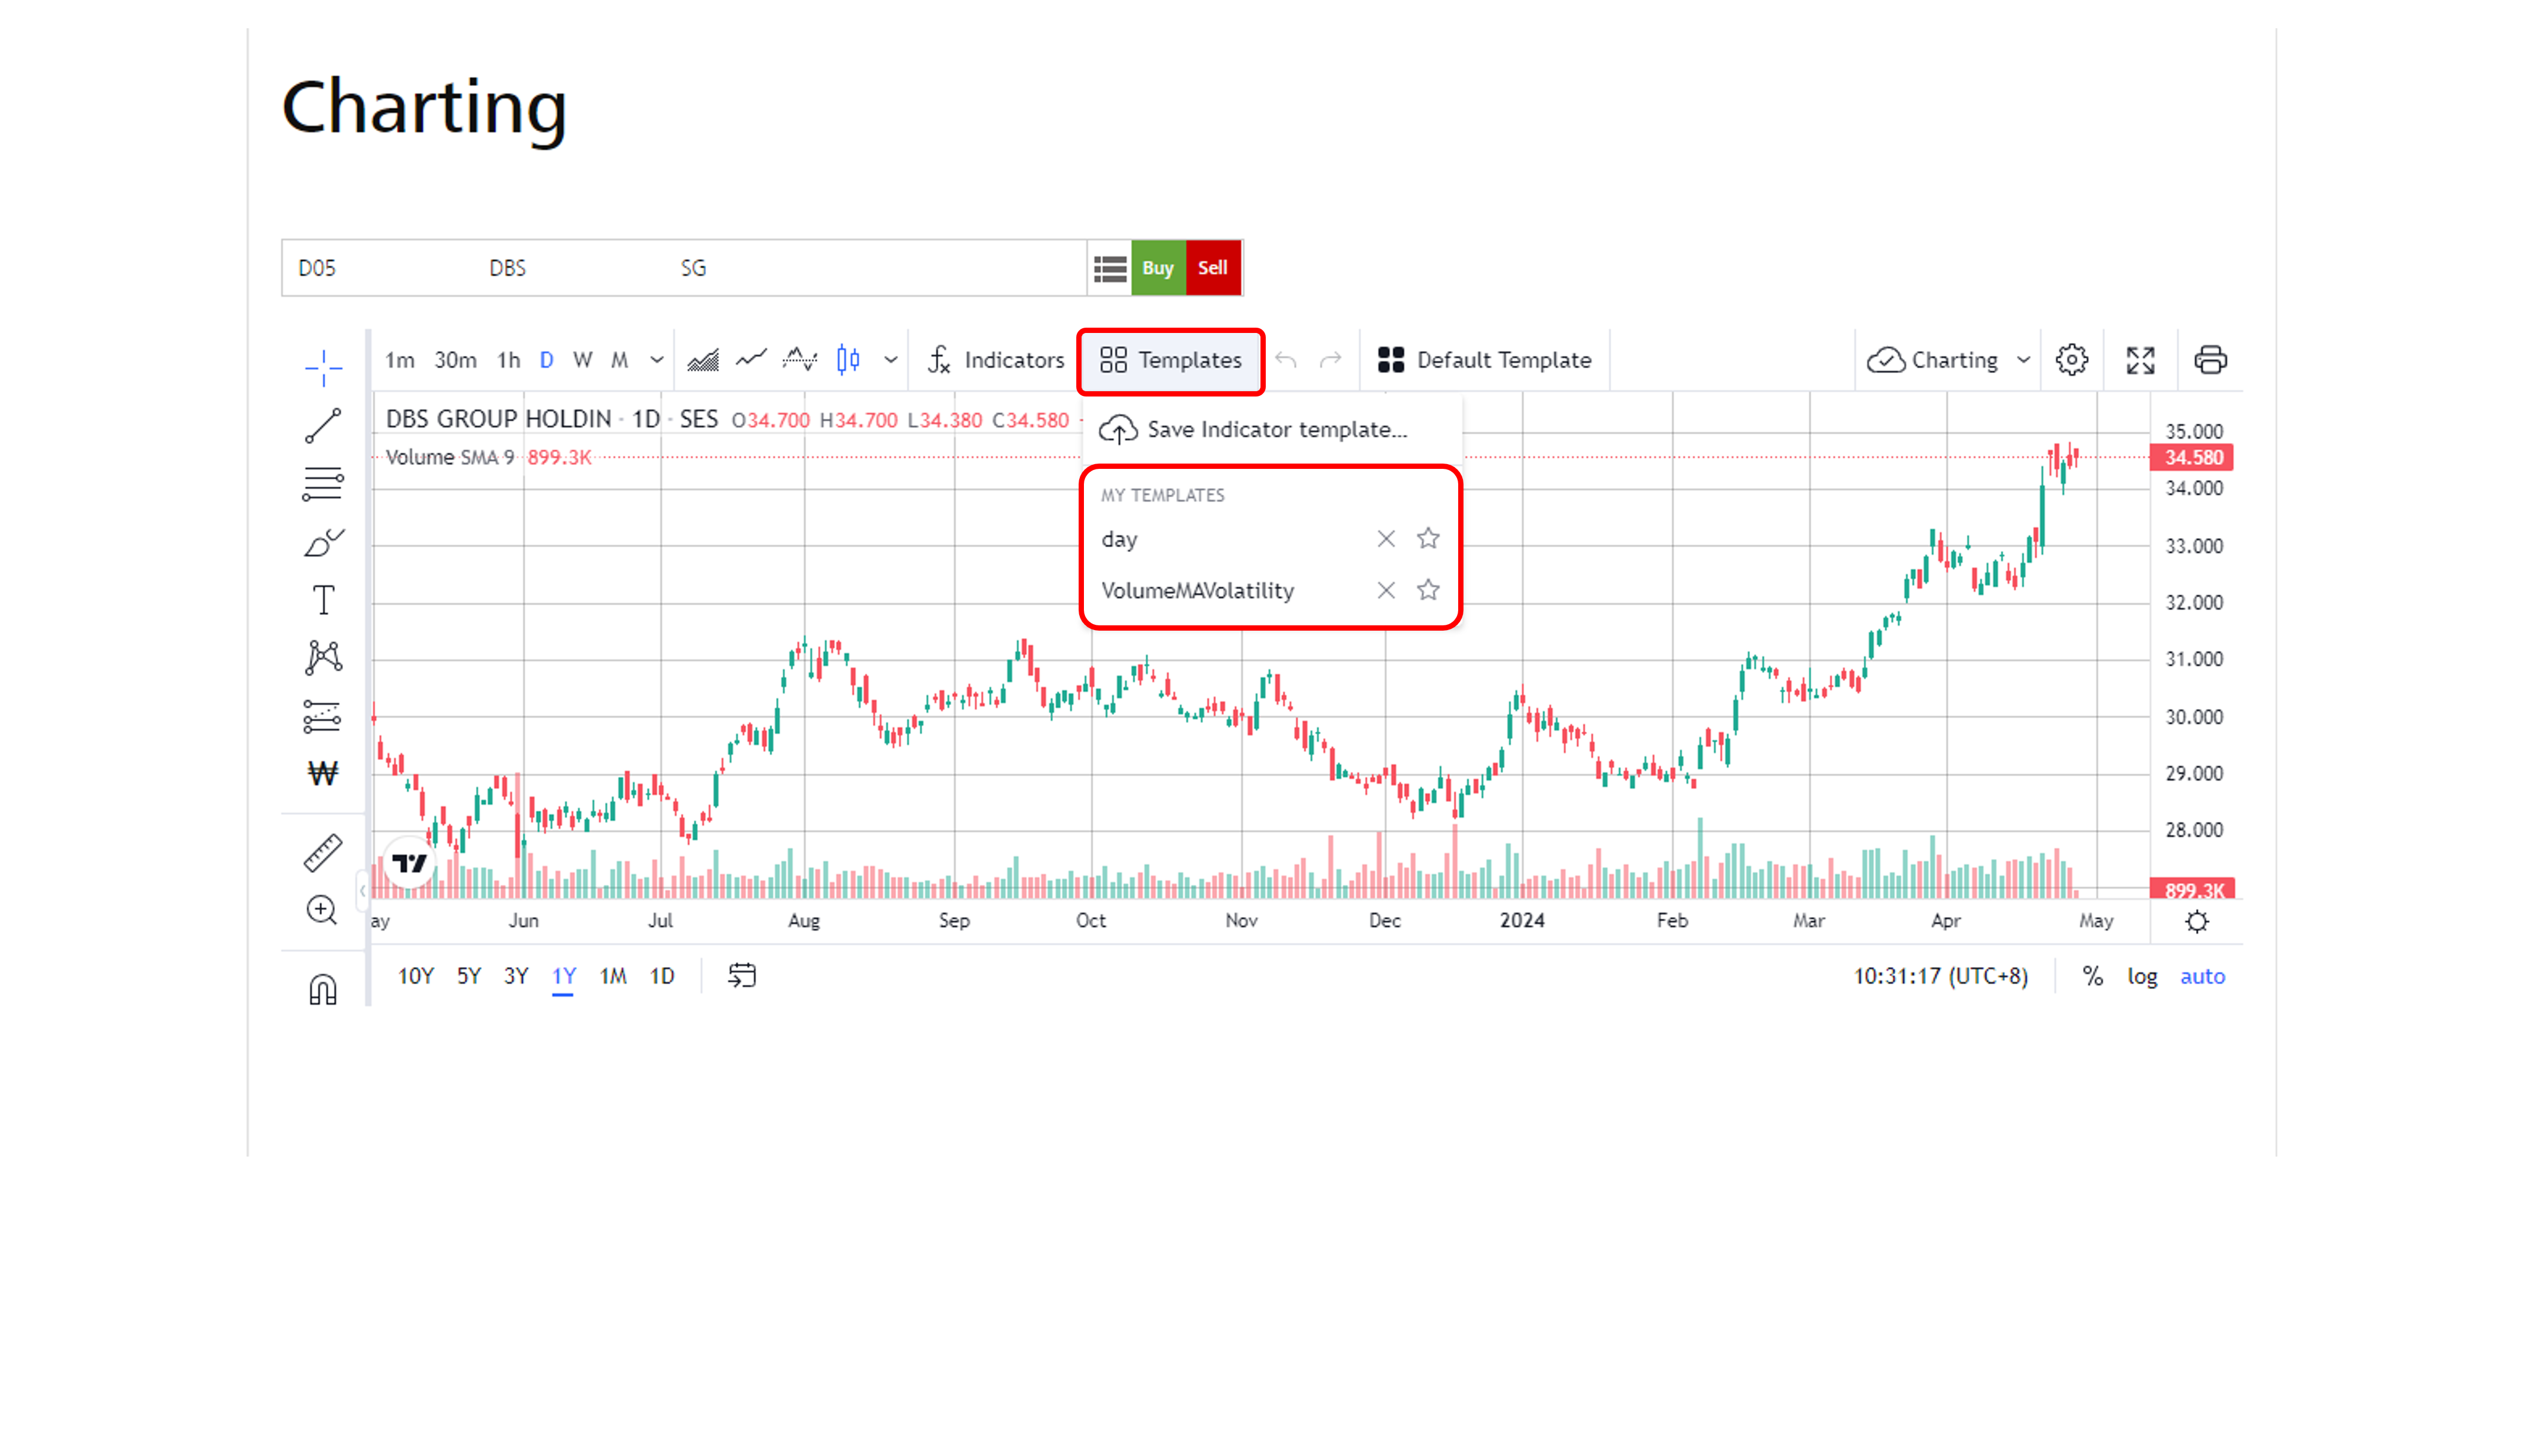Viewport: 2528px width, 1456px height.
Task: Open the list icon beside Buy
Action: (x=1110, y=268)
